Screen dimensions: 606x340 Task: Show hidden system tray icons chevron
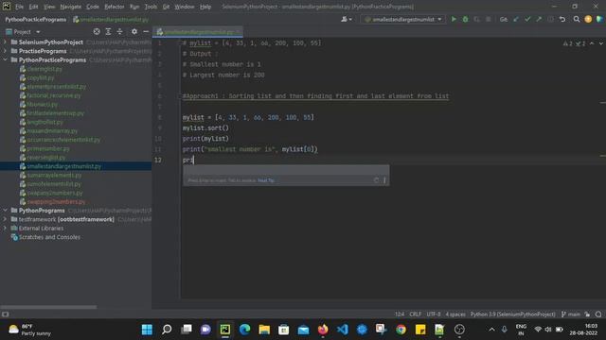coord(491,330)
